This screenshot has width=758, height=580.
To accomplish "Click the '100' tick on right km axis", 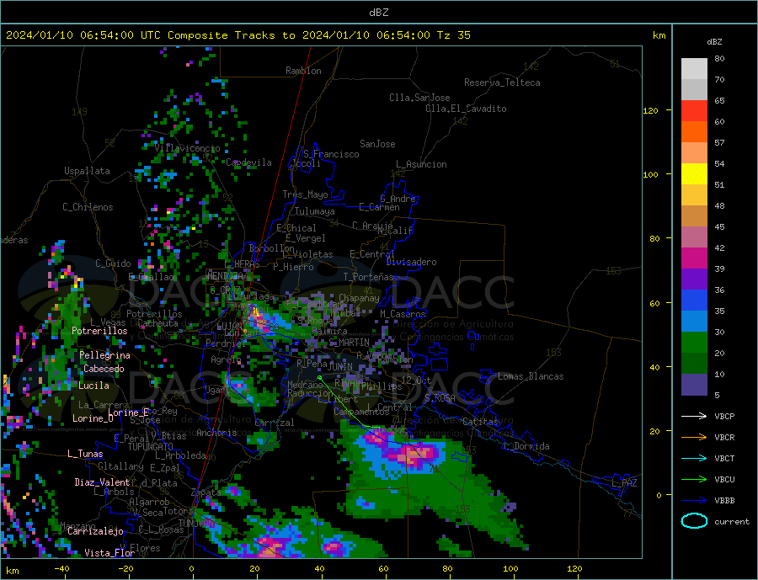I will point(650,174).
